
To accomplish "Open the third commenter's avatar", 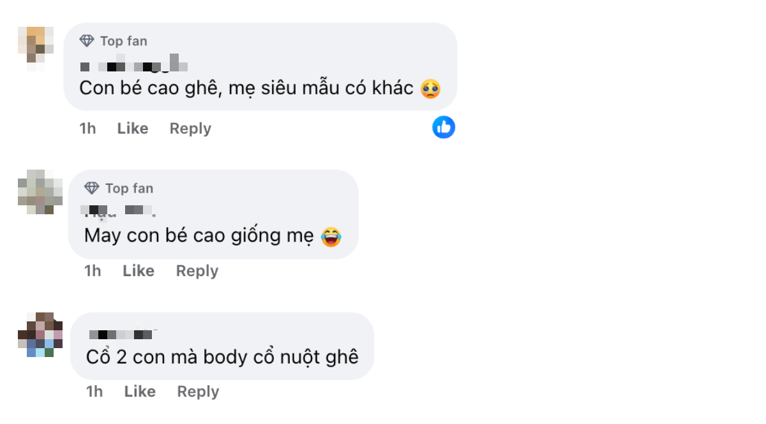I will 40,334.
